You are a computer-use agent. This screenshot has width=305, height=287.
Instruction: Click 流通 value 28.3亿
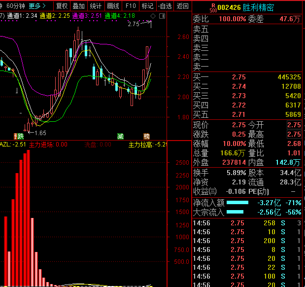click(291, 182)
